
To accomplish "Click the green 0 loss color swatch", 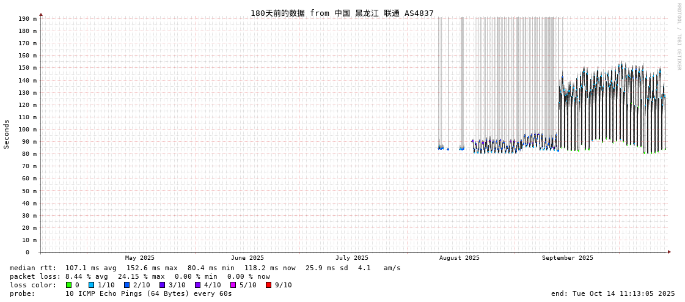I will [68, 285].
